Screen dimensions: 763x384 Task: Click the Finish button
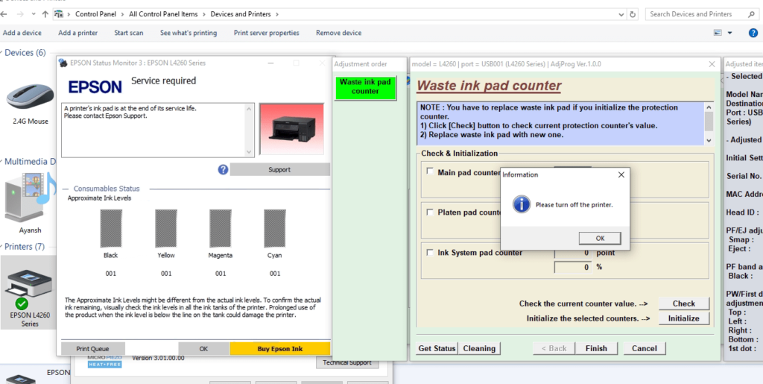tap(596, 348)
